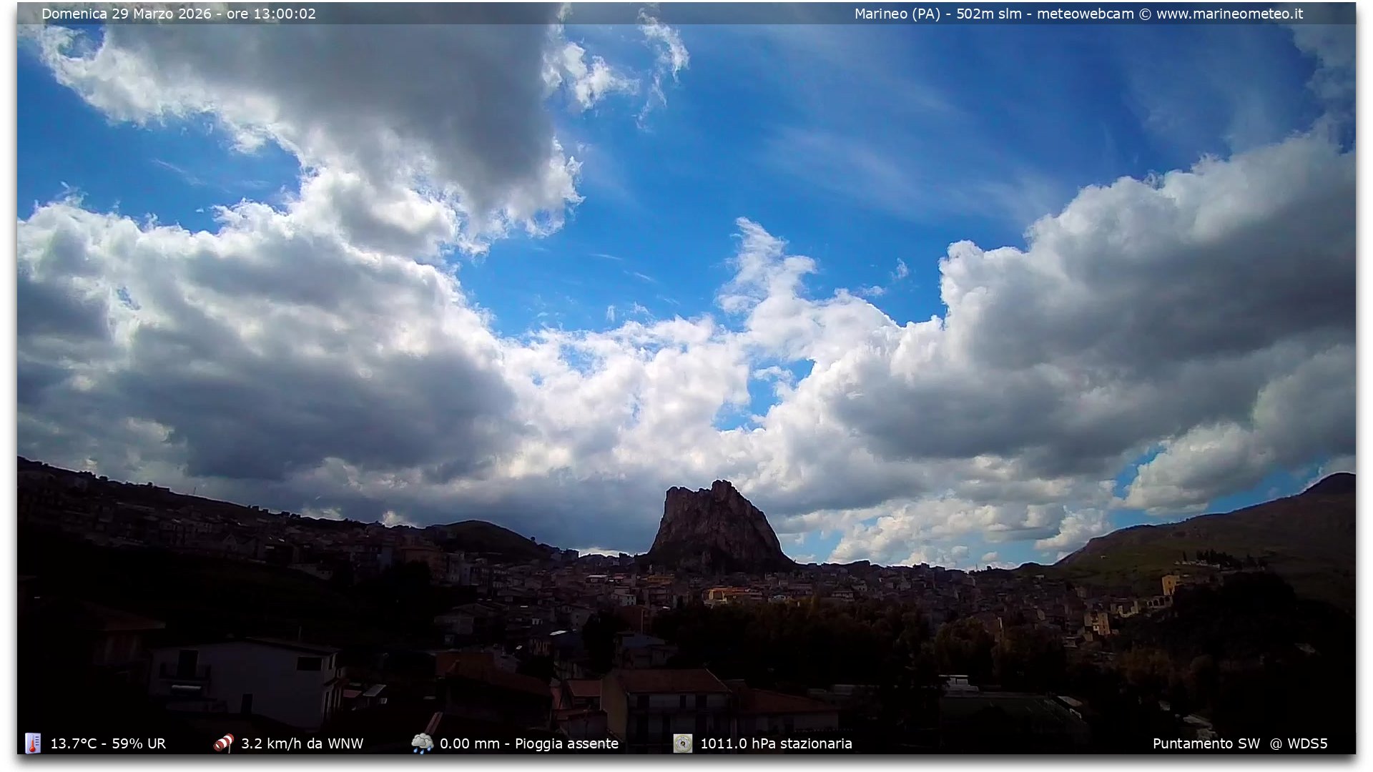Screen dimensions: 1373x772
Task: Click the rain cloud precipitation icon
Action: pyautogui.click(x=422, y=743)
